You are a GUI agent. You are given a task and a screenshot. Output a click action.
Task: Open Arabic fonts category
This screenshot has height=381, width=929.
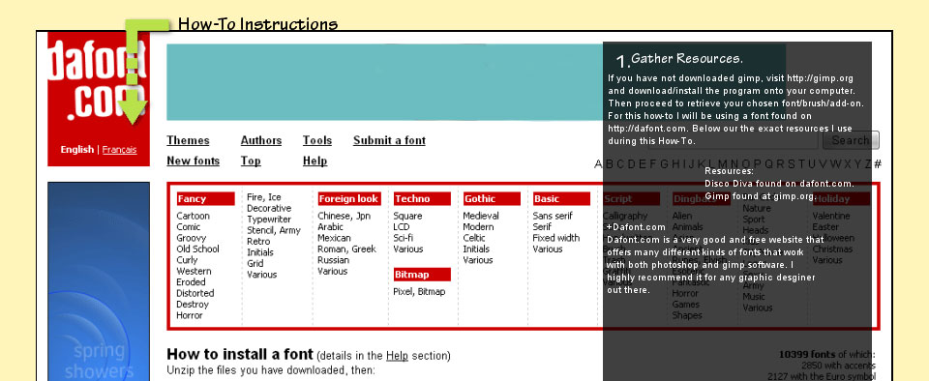(330, 227)
